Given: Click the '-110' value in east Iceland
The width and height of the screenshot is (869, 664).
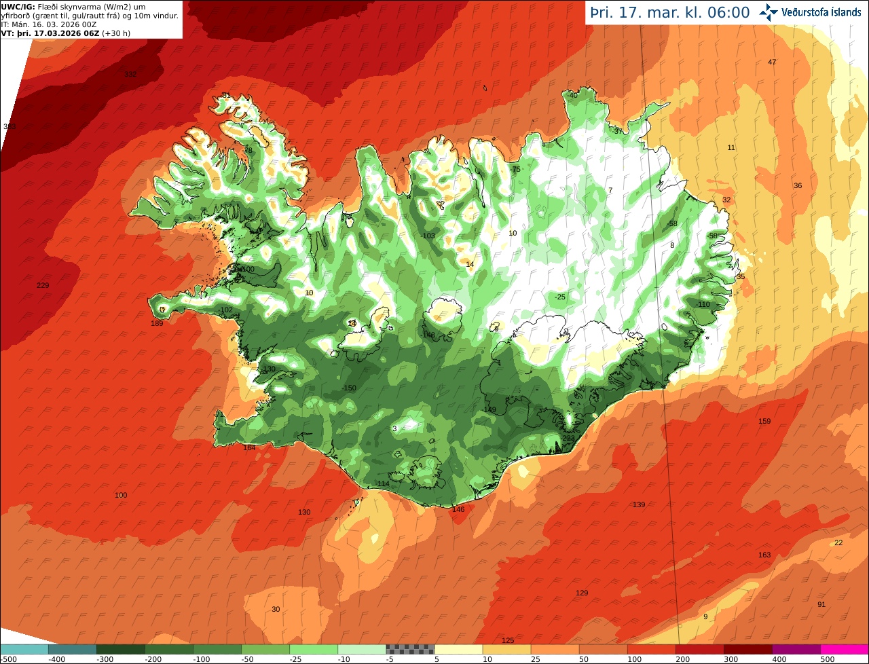Looking at the screenshot, I should point(703,304).
